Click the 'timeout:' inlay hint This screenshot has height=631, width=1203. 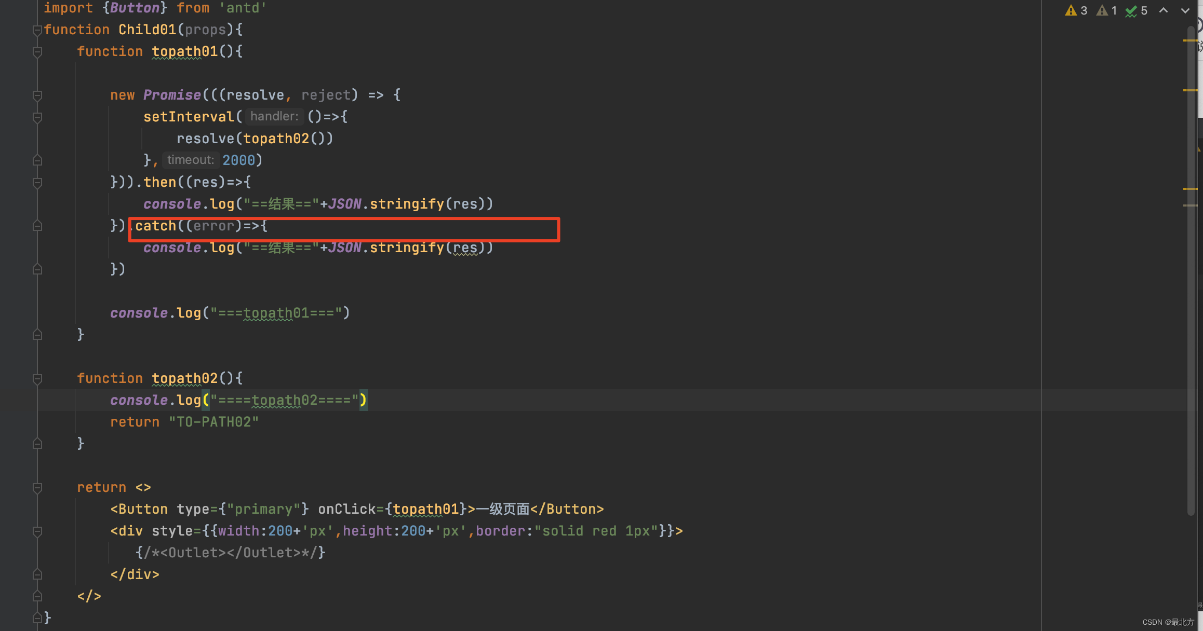(191, 160)
